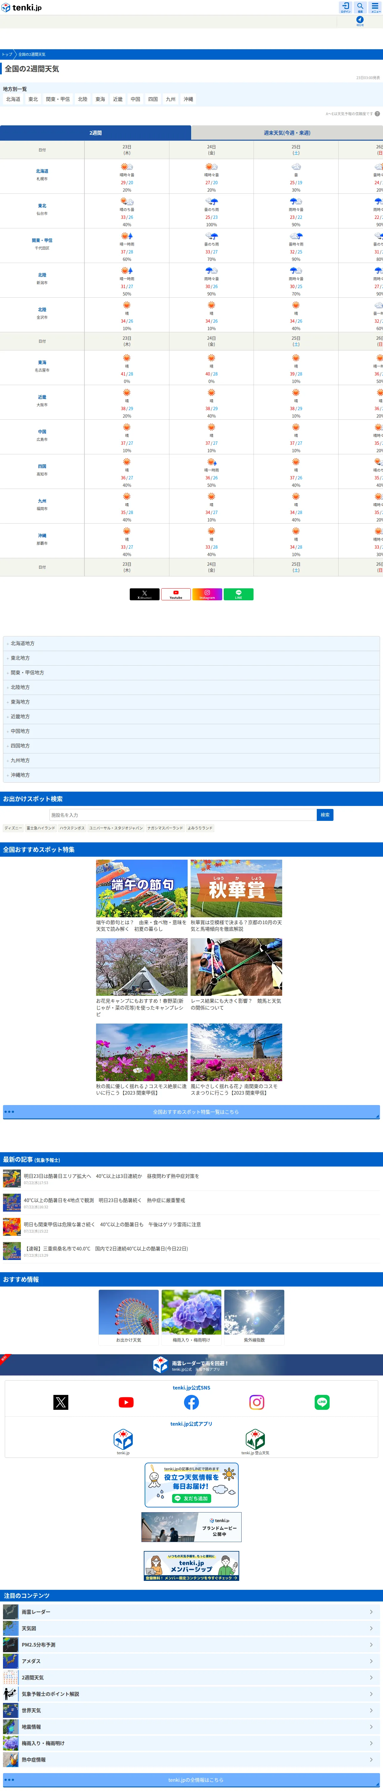
Task: Select 沖縄 in the 地方別一覧 region list
Action: (189, 99)
